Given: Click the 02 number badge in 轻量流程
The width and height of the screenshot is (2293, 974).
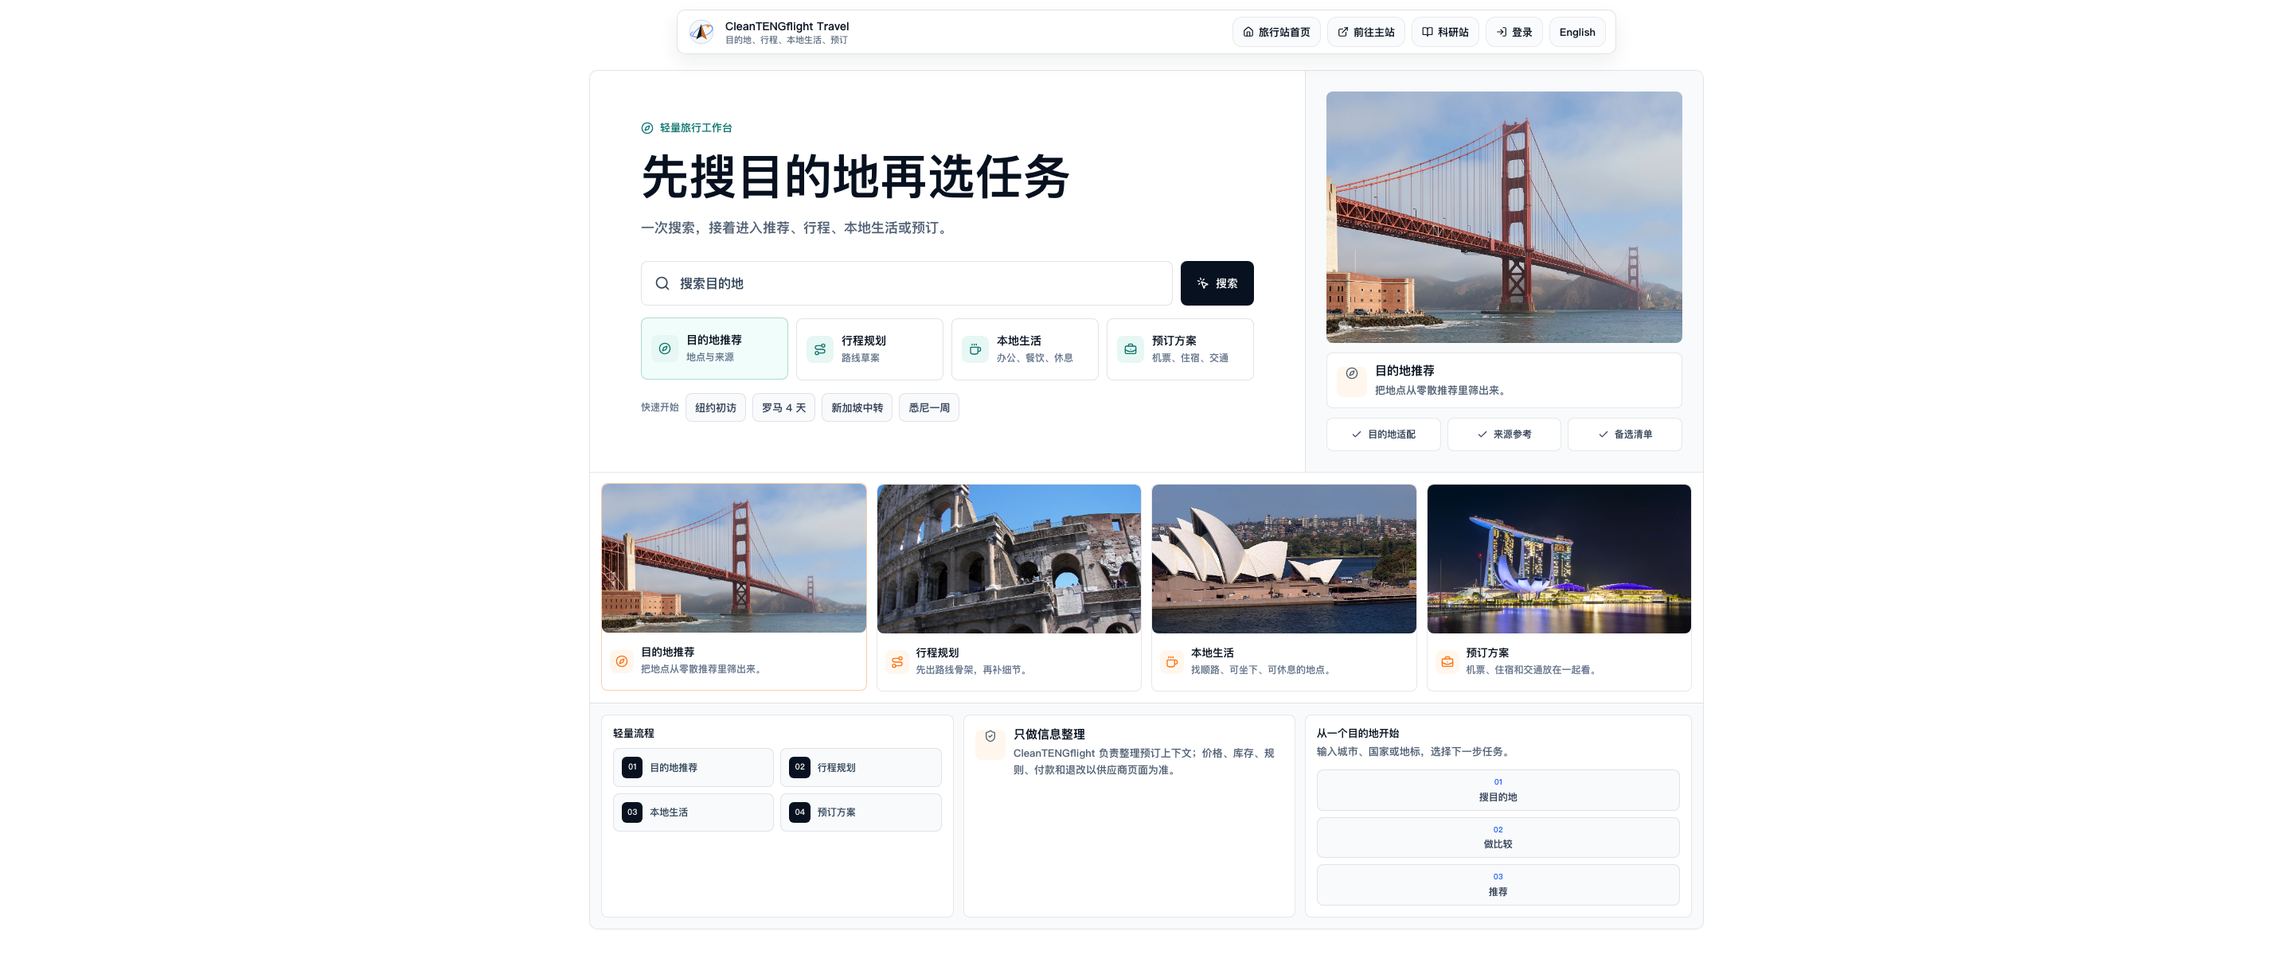Looking at the screenshot, I should click(x=799, y=767).
